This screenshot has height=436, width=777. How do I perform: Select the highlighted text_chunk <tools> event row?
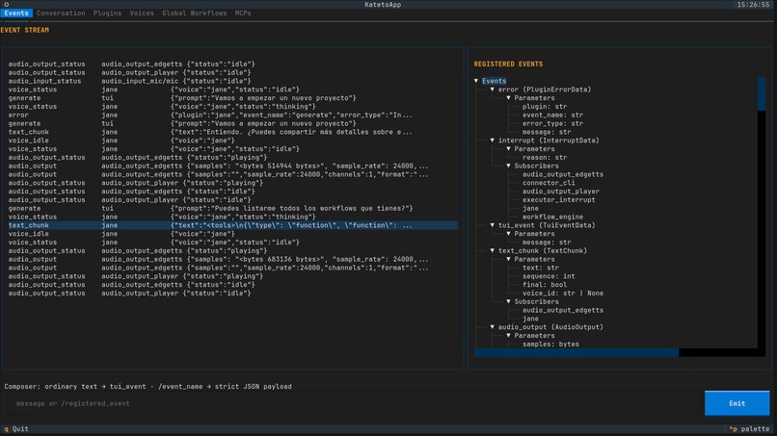tap(232, 225)
